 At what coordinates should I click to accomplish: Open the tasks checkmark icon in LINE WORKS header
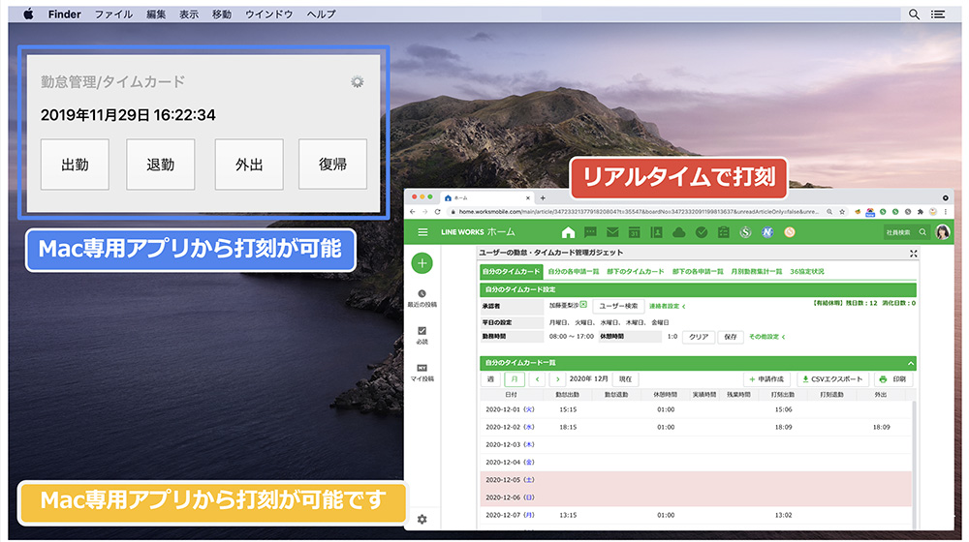click(x=701, y=232)
